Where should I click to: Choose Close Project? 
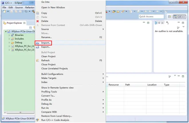(70, 64)
